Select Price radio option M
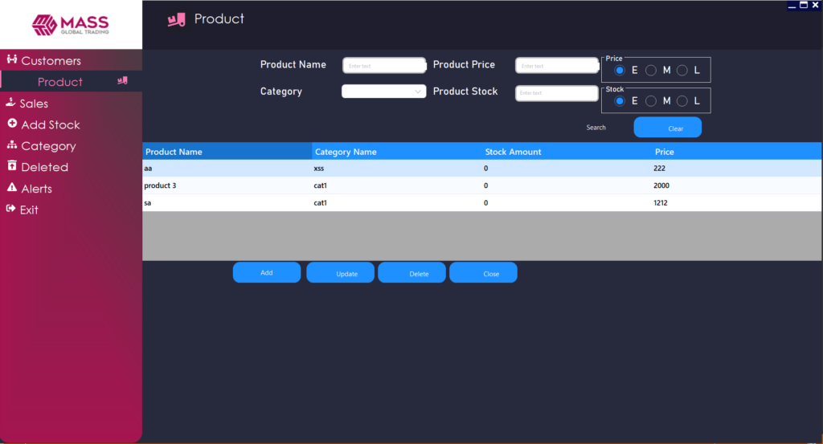 [651, 70]
